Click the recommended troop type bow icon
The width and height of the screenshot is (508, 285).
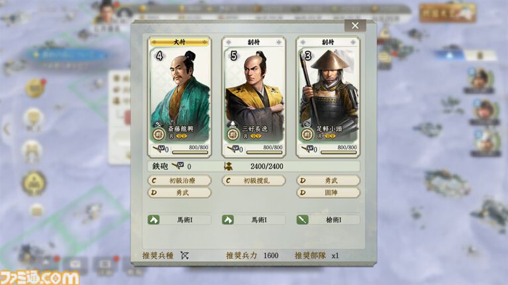(185, 255)
